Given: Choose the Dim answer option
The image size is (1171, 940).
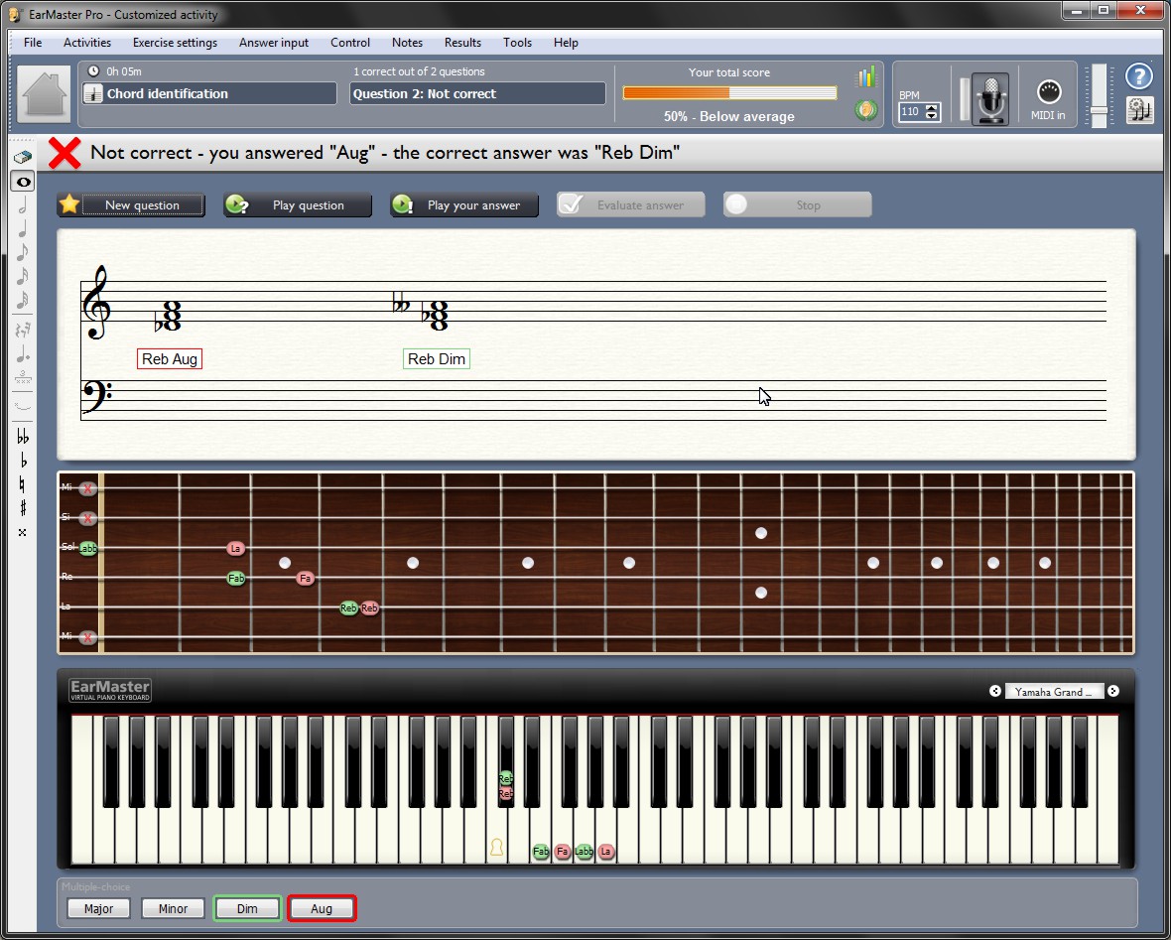Looking at the screenshot, I should (x=247, y=908).
